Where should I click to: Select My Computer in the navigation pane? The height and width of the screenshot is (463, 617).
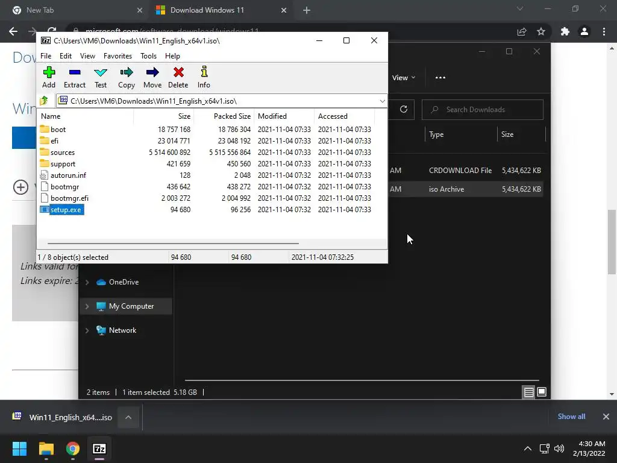125,306
